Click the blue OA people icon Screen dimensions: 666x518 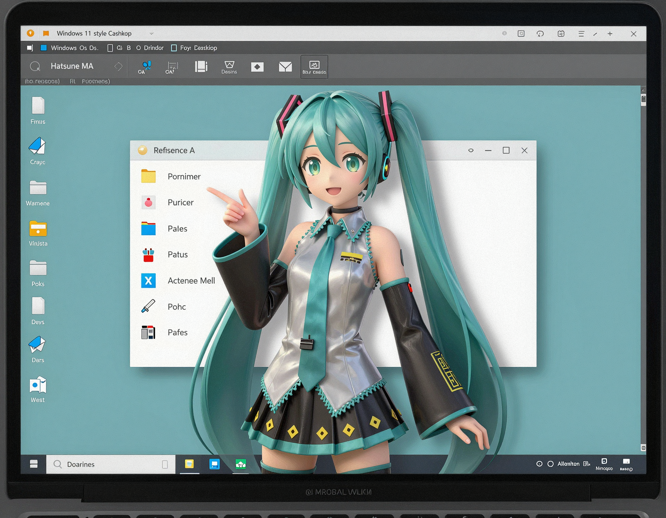coord(145,67)
